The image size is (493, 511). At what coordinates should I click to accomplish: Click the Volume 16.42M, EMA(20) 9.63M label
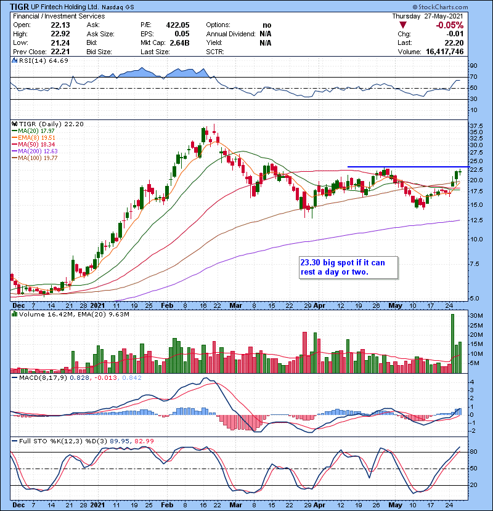click(74, 314)
